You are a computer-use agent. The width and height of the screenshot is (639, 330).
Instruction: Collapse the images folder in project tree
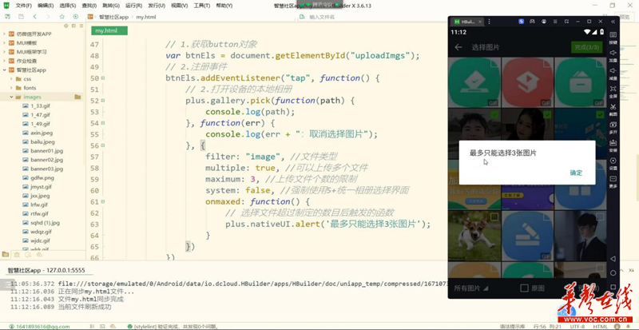point(12,97)
